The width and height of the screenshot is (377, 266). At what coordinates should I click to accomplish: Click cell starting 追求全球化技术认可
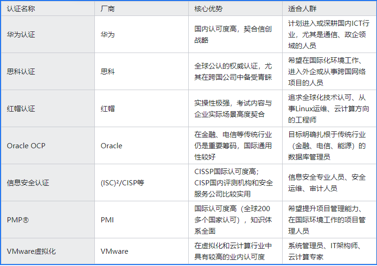(329, 108)
